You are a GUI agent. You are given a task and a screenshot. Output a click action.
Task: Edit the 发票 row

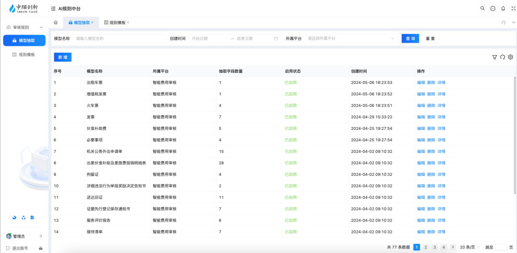(421, 117)
